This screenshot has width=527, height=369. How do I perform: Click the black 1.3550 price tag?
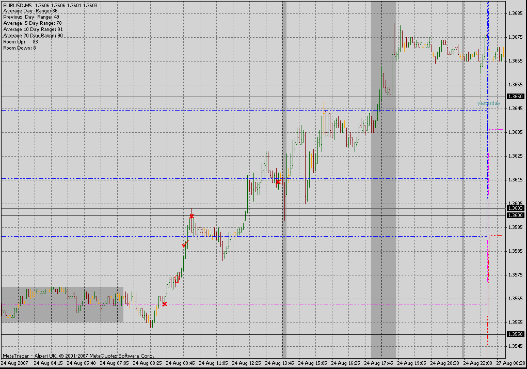[515, 334]
